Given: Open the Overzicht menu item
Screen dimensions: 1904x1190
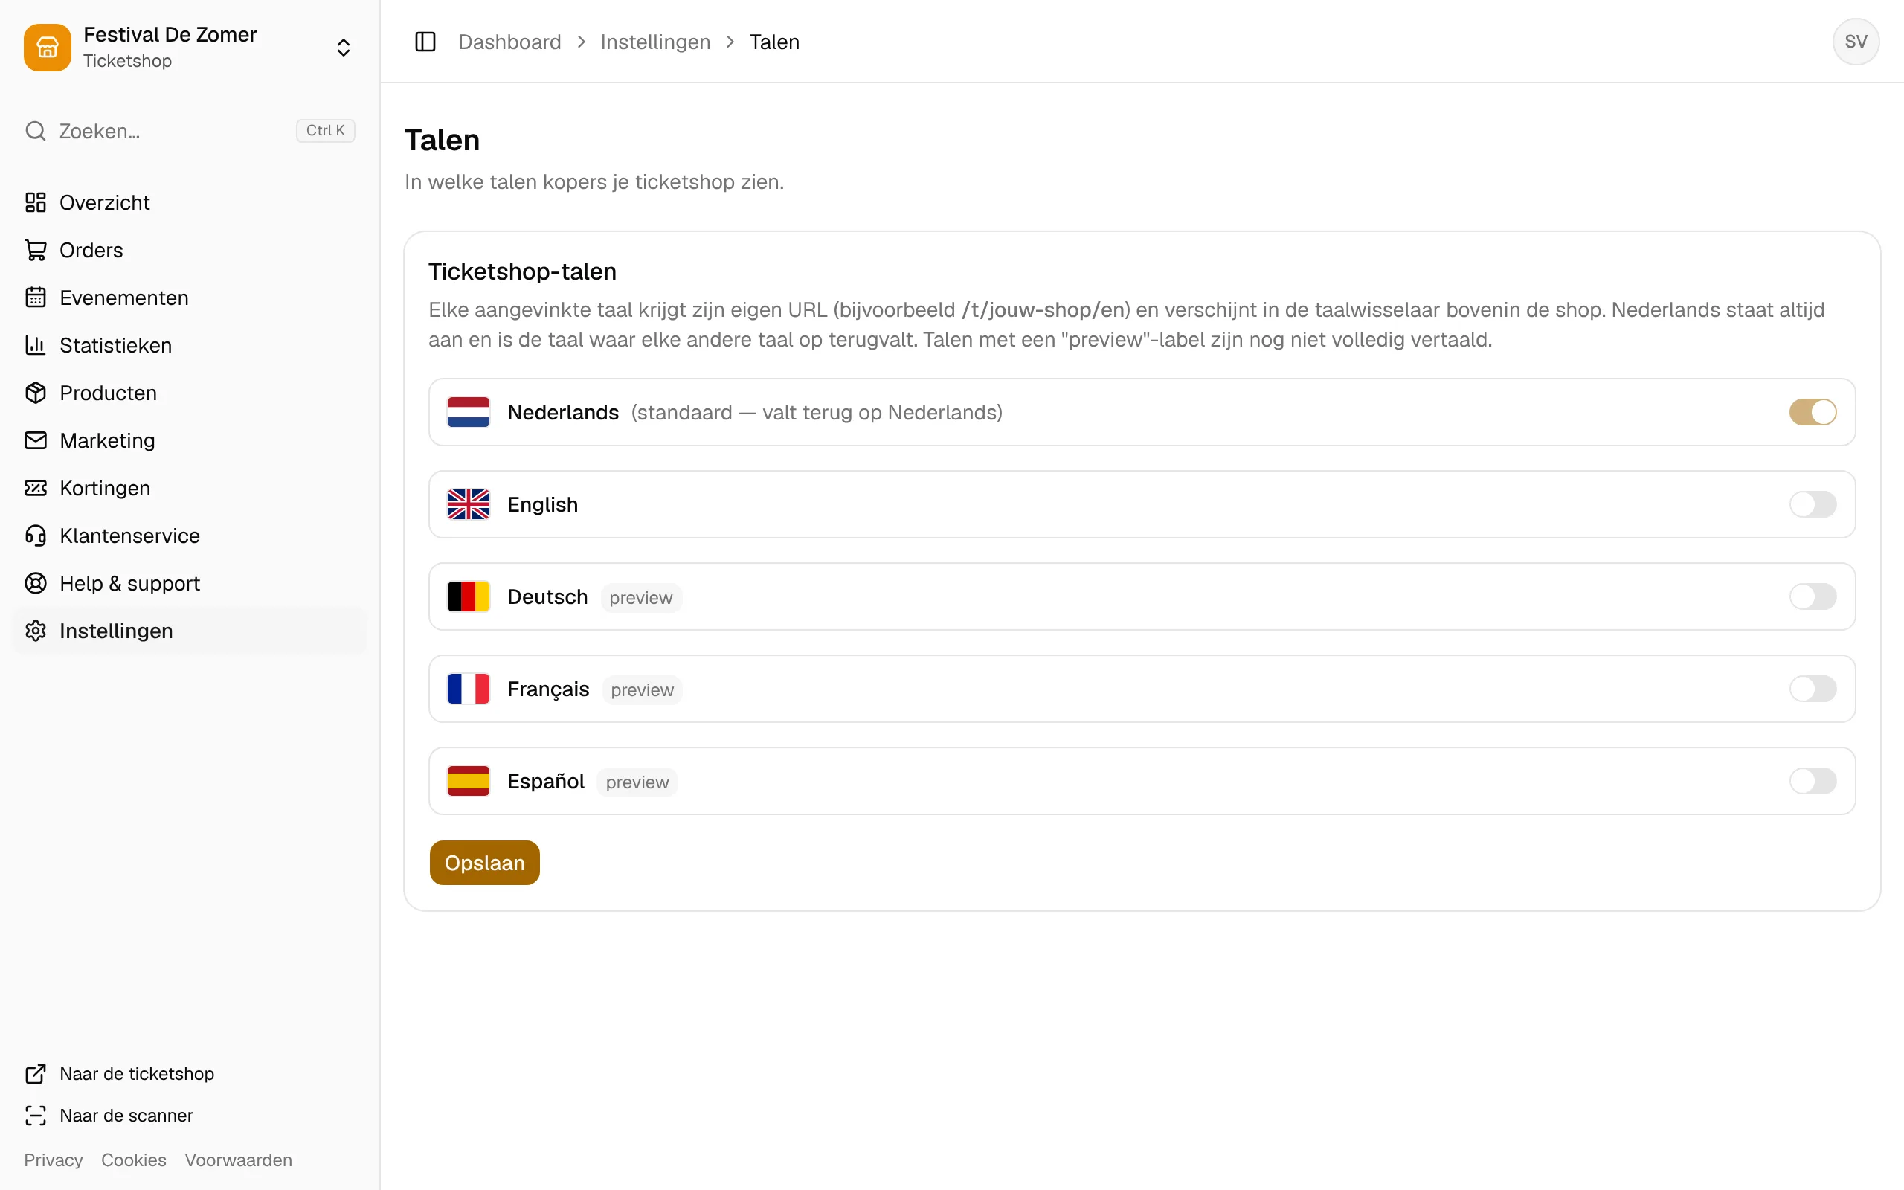Looking at the screenshot, I should pyautogui.click(x=189, y=202).
